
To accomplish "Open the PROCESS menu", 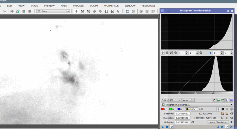I will tap(78, 6).
